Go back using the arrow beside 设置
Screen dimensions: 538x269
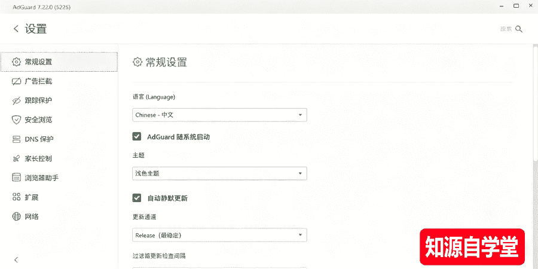(x=16, y=29)
